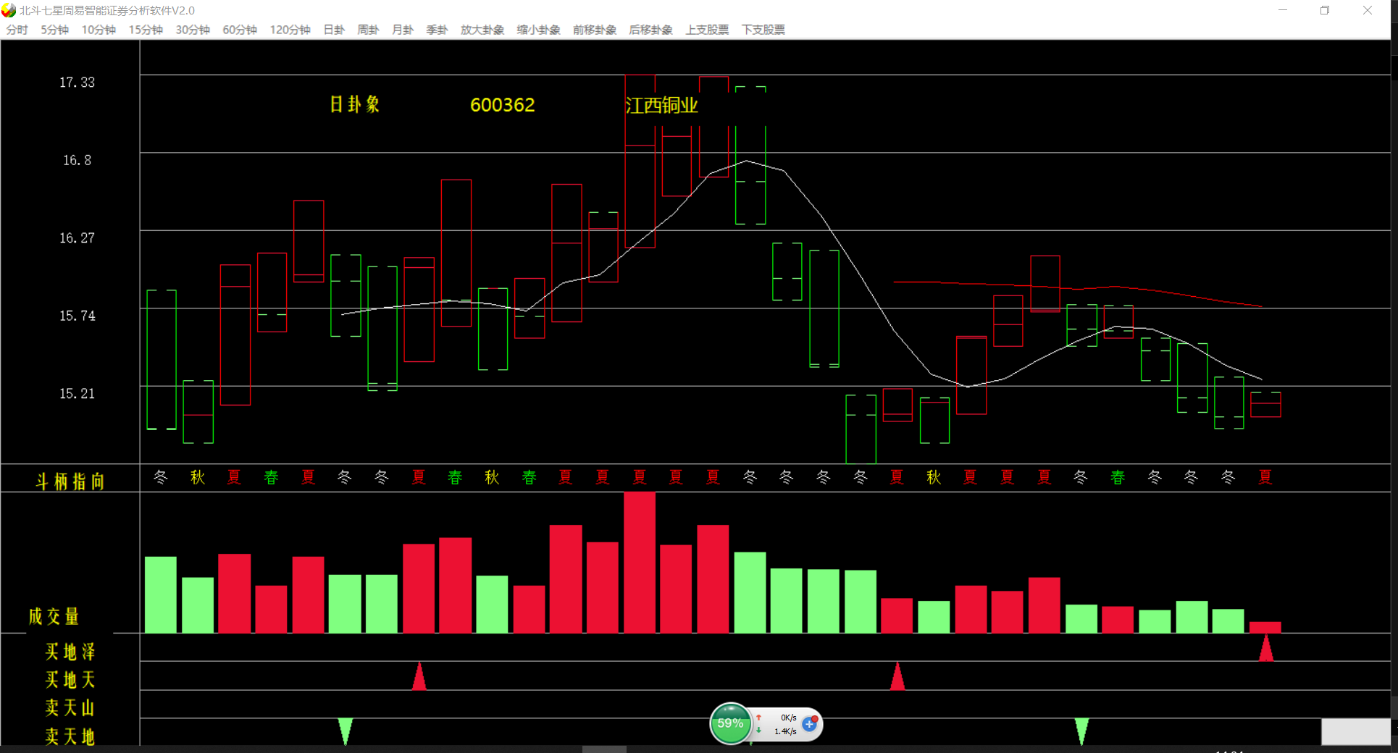The width and height of the screenshot is (1398, 753).
Task: Click the 买地泽 indicator label
Action: (x=70, y=652)
